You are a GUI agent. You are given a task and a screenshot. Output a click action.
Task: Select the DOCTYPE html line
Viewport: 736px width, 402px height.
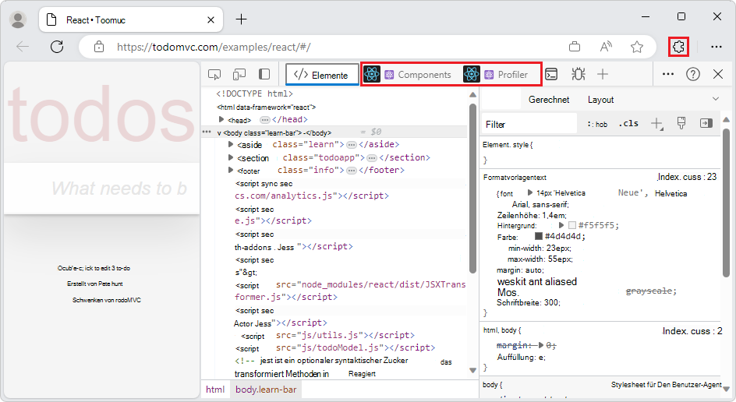[254, 93]
